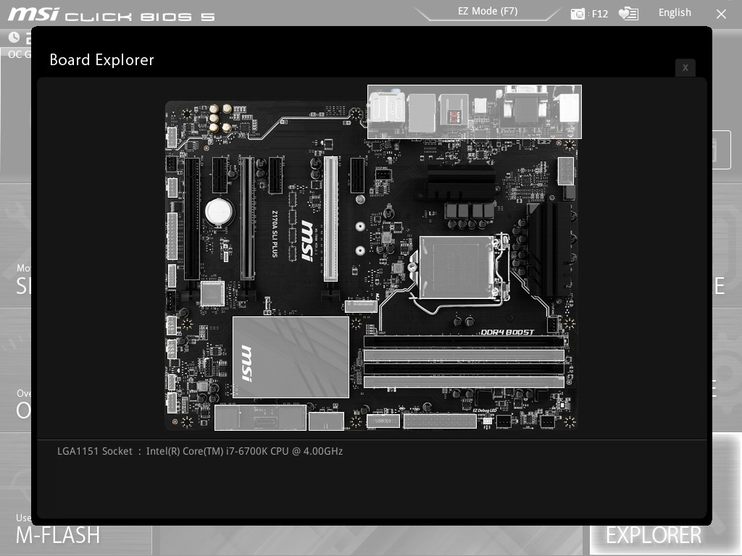Select the round CMOS battery
742x556 pixels.
(219, 211)
